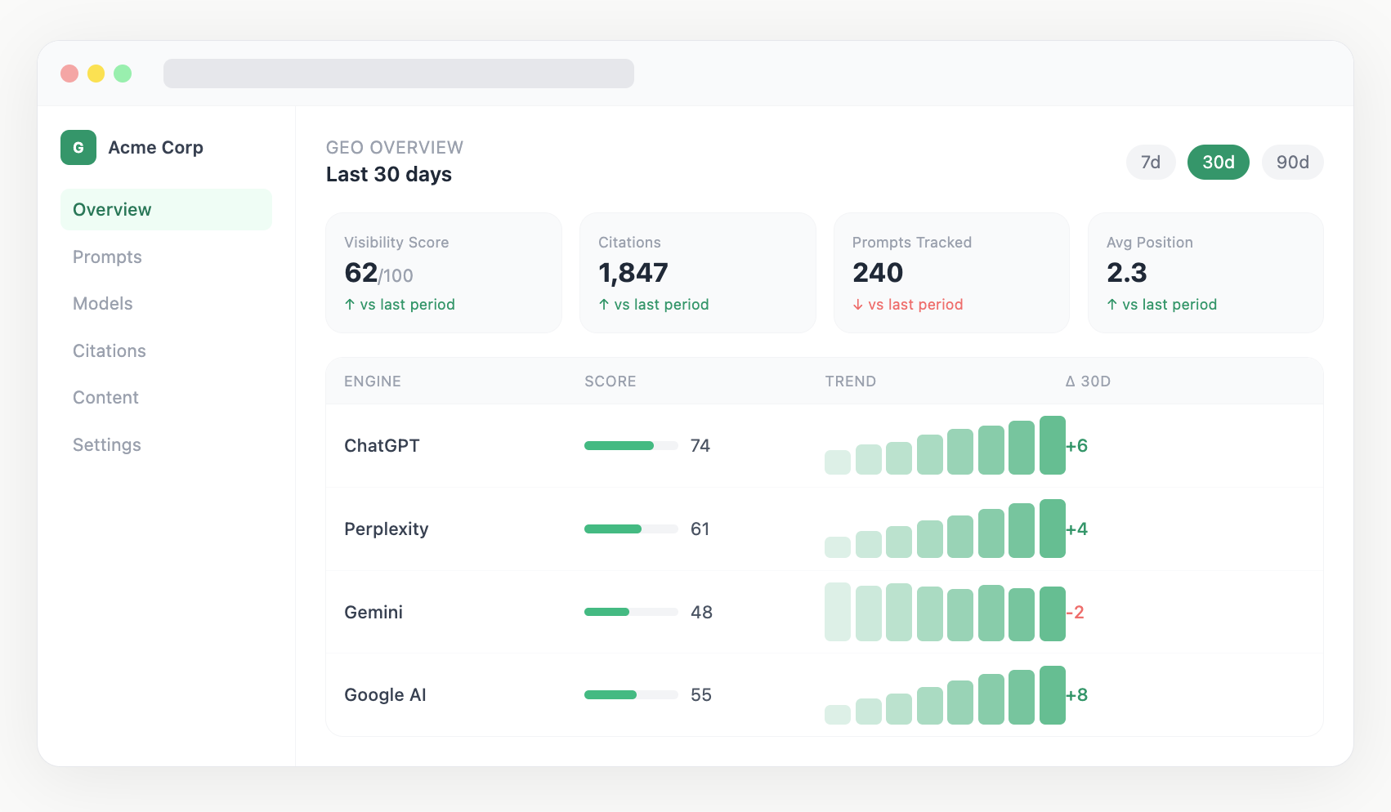Sort by the ENGINE column header
This screenshot has width=1391, height=812.
tap(373, 381)
